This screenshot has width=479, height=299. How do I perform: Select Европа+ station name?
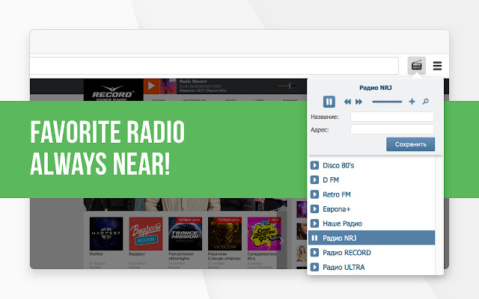(x=337, y=209)
